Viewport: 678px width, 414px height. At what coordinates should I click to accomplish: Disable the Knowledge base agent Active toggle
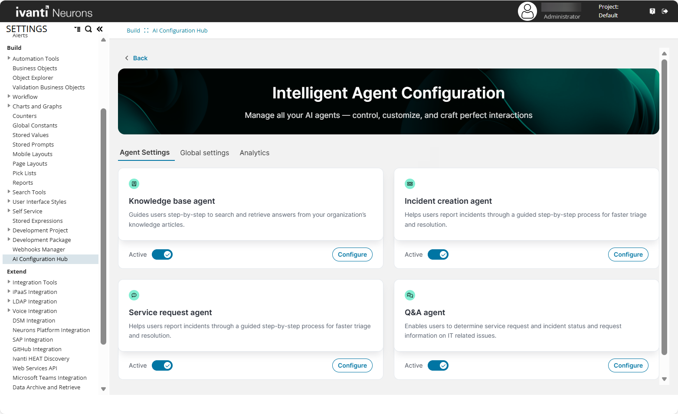coord(162,254)
